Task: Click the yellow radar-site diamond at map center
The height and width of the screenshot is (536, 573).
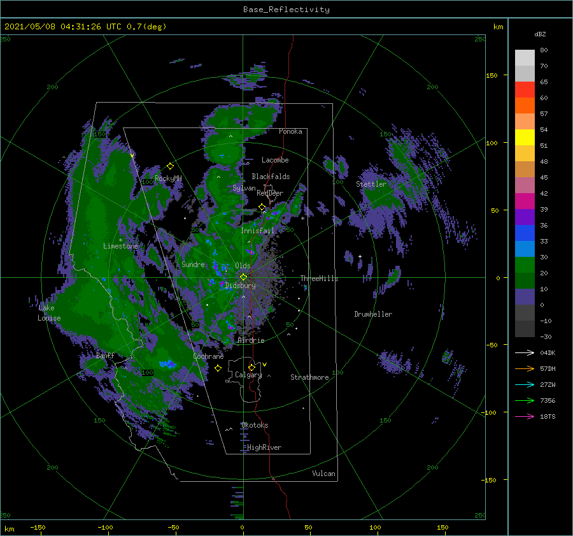Action: pos(243,277)
